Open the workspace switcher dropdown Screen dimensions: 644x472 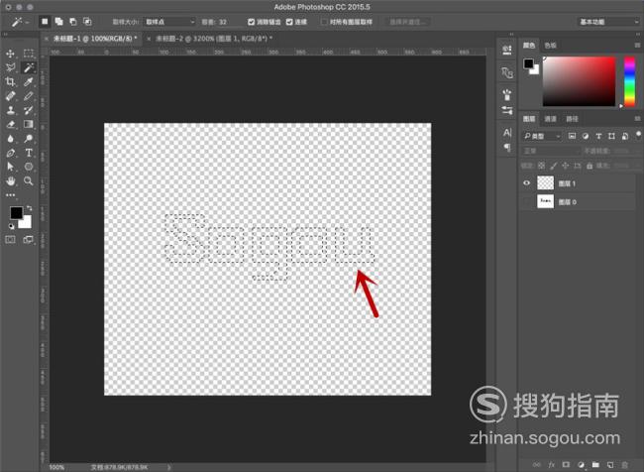pyautogui.click(x=608, y=22)
